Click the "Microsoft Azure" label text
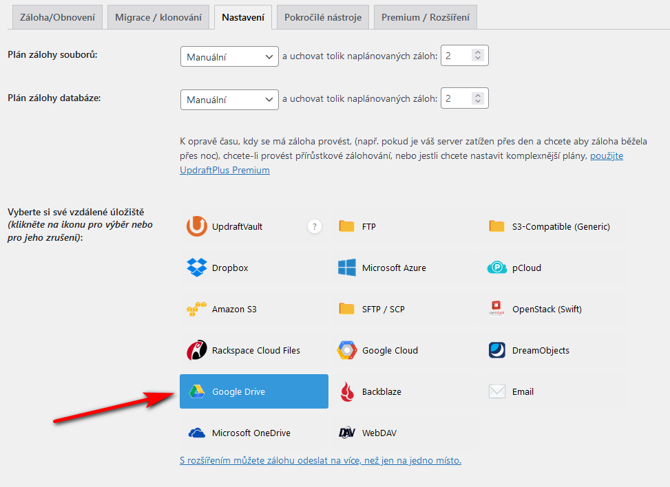This screenshot has width=670, height=487. [x=394, y=268]
